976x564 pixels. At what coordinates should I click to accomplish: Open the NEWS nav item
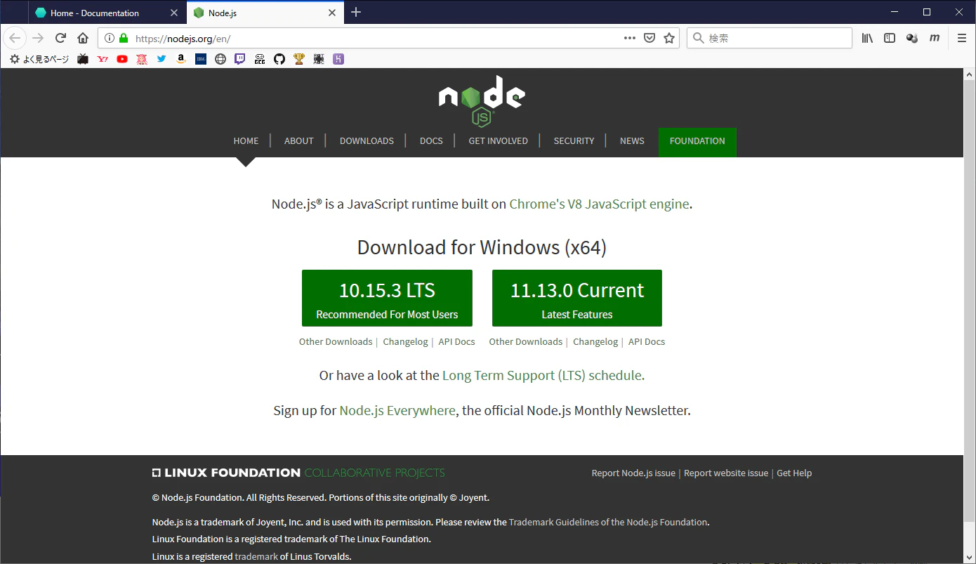pyautogui.click(x=632, y=141)
